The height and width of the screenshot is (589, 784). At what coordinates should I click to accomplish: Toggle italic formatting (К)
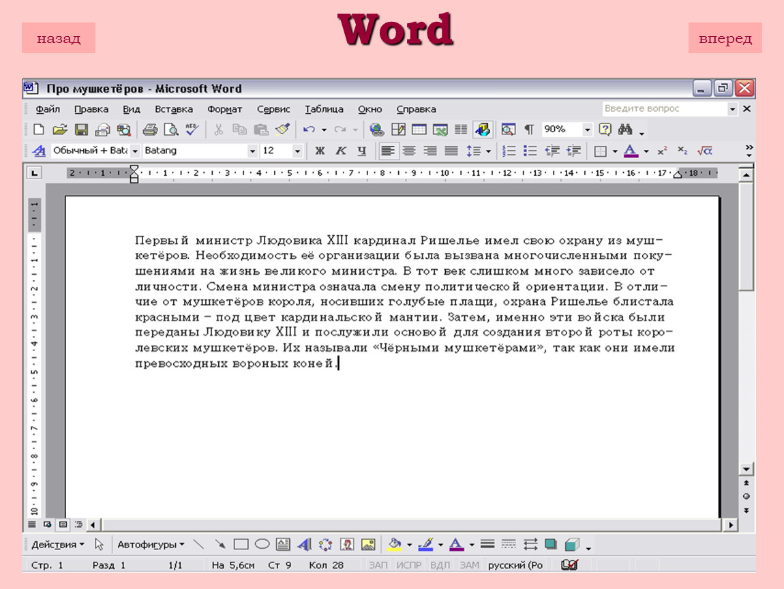[x=341, y=151]
